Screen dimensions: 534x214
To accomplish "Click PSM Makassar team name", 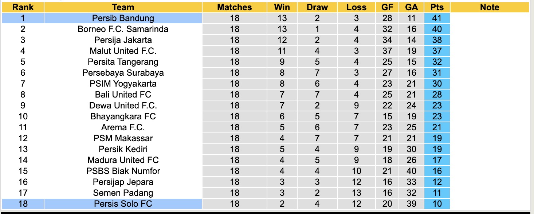I will point(123,138).
